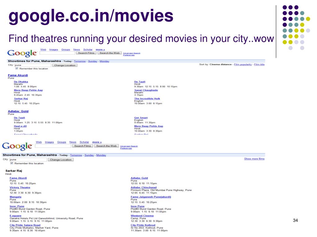Click Search the Web in the upper page

110,53
